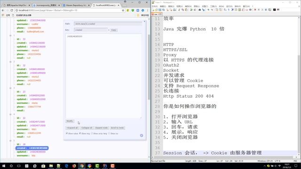Open Task View from the taskbar
The width and height of the screenshot is (301, 169).
click(19, 166)
